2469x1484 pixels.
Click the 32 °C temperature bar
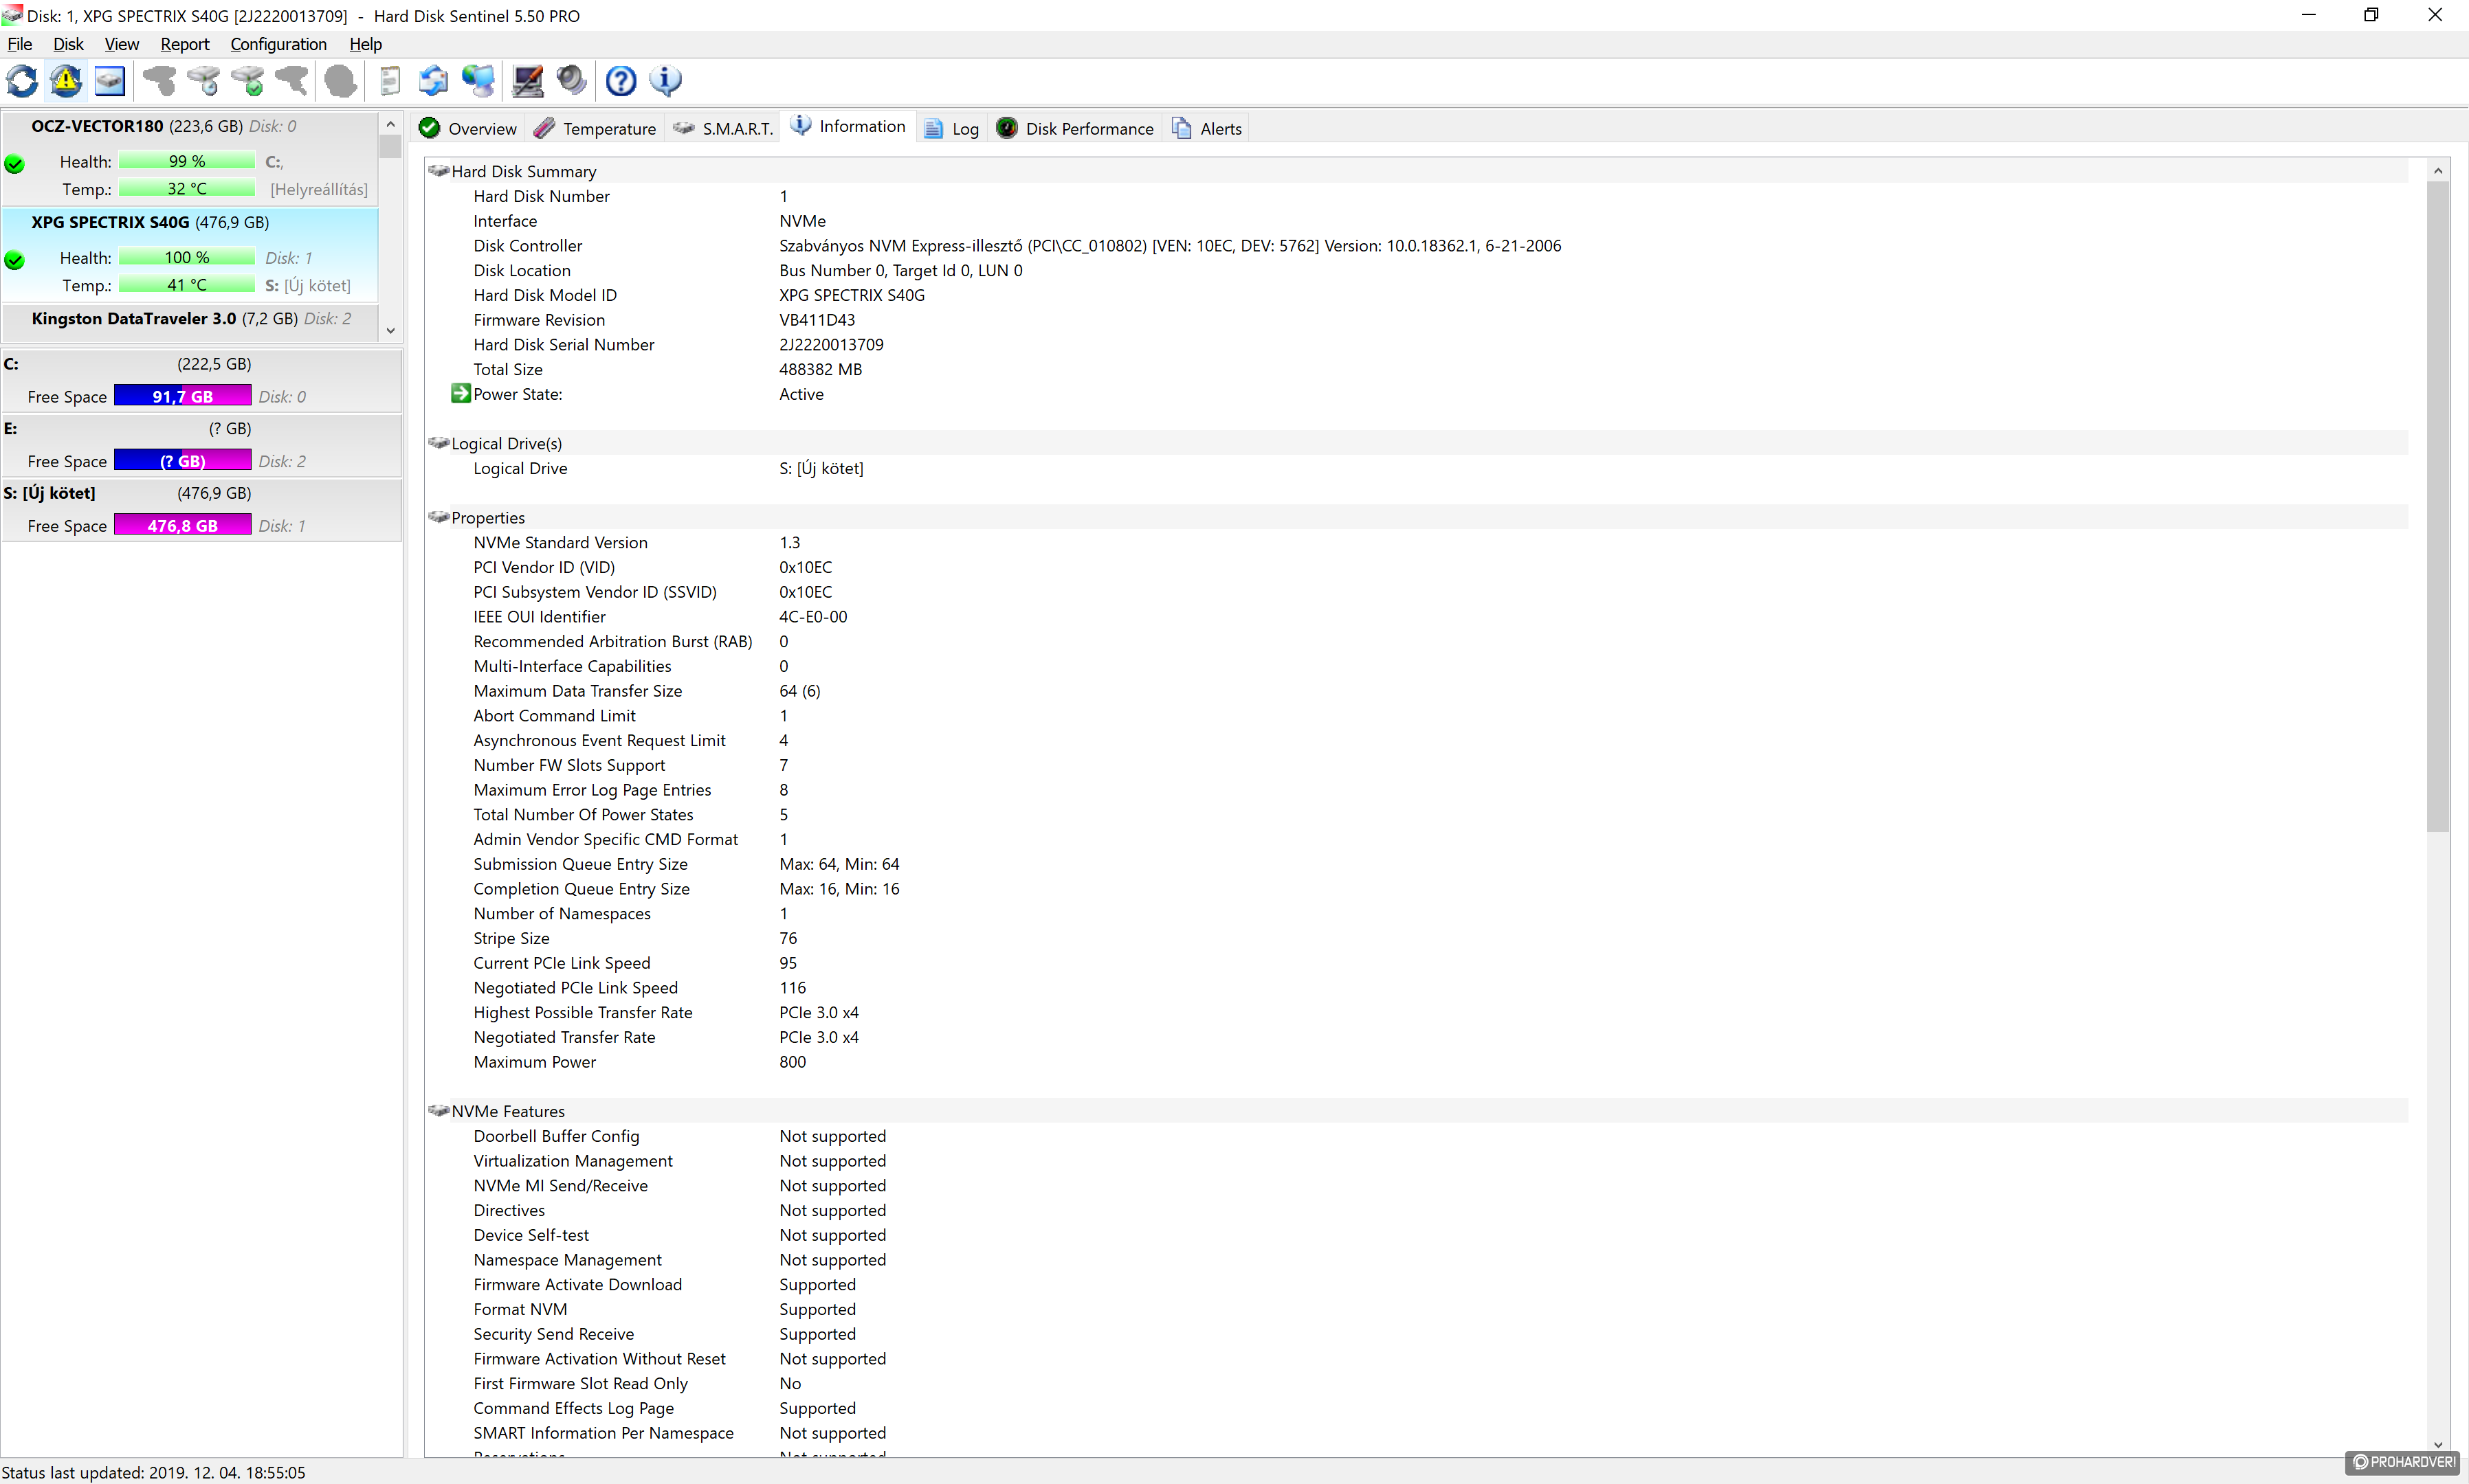coord(186,189)
